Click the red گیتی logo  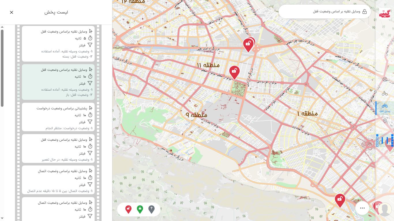click(x=384, y=14)
